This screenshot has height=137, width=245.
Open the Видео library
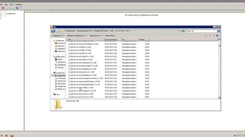point(59,59)
